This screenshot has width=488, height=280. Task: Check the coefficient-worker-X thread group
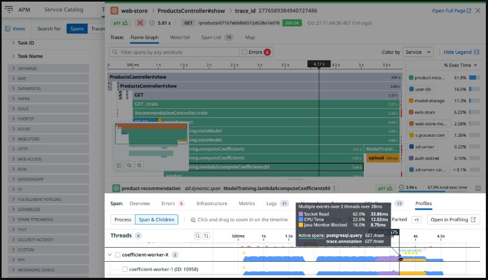(x=118, y=255)
